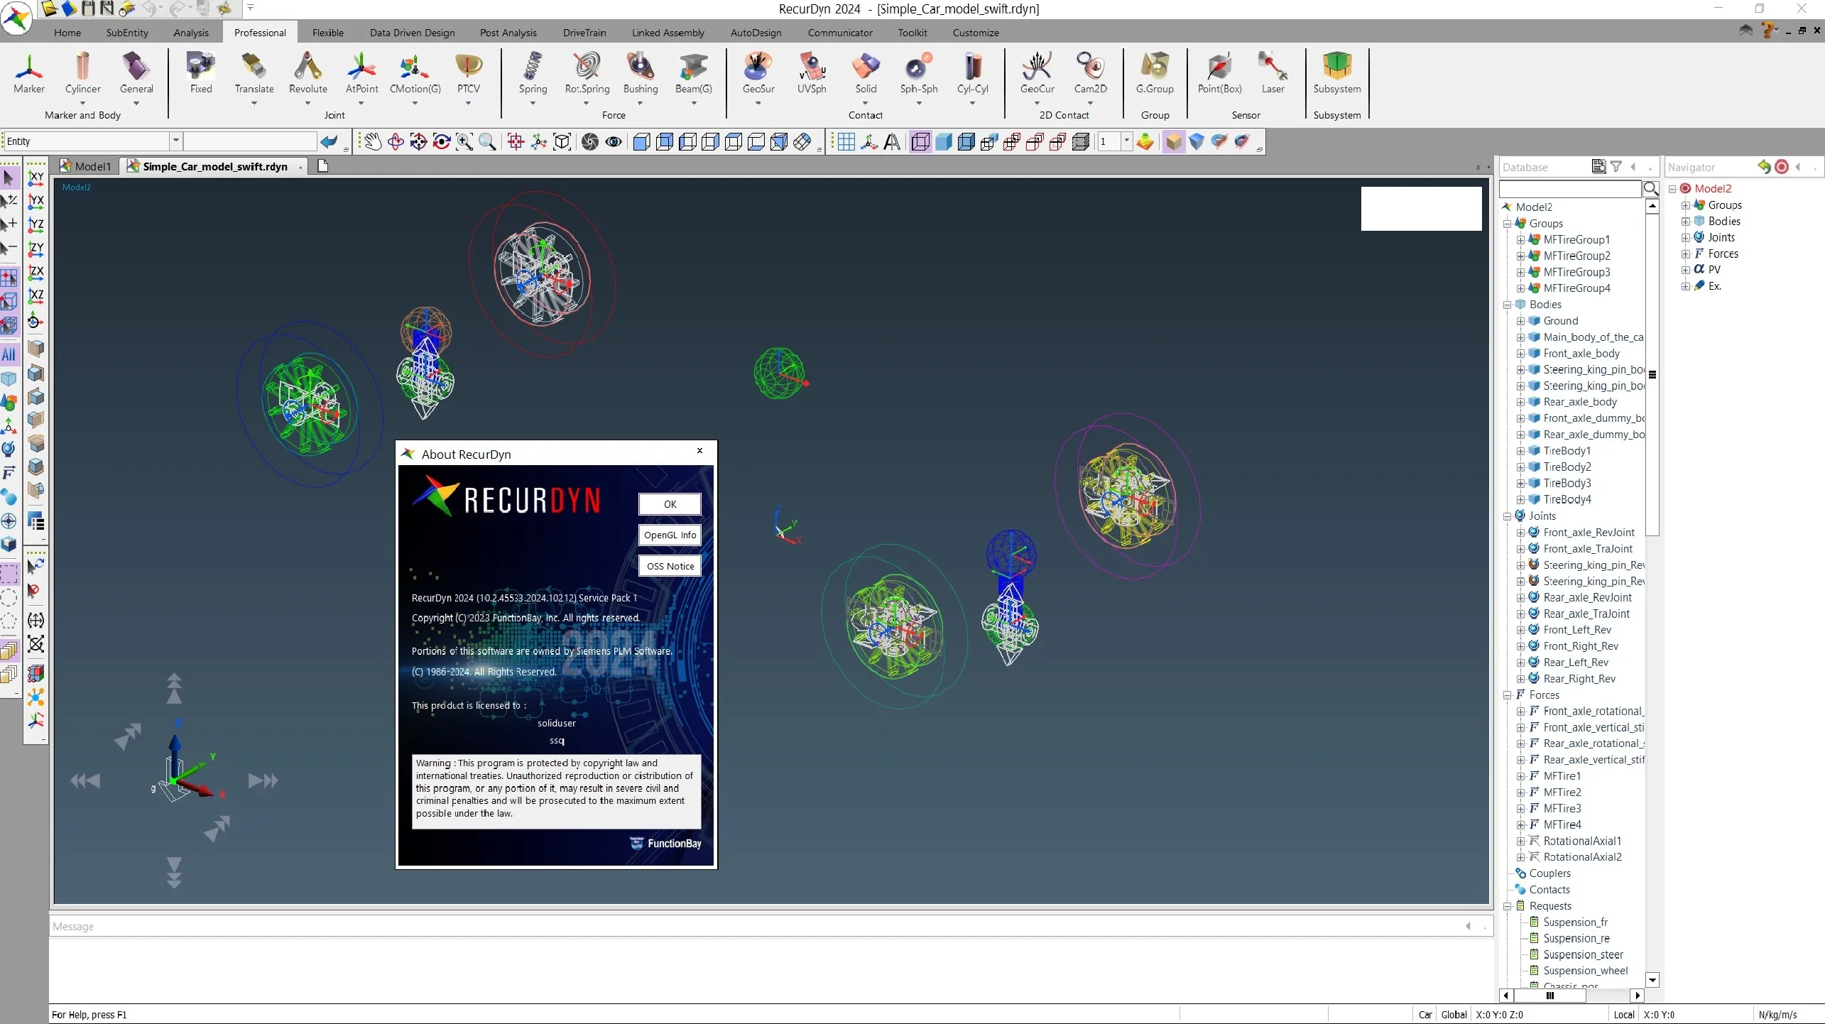Image resolution: width=1825 pixels, height=1024 pixels.
Task: Select the Rot.Spring force tool
Action: pos(587,73)
